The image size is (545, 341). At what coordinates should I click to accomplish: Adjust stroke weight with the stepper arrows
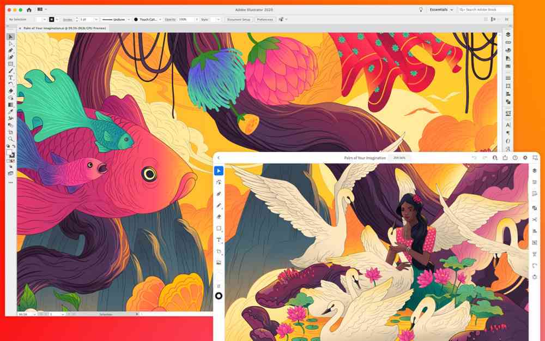pyautogui.click(x=77, y=20)
